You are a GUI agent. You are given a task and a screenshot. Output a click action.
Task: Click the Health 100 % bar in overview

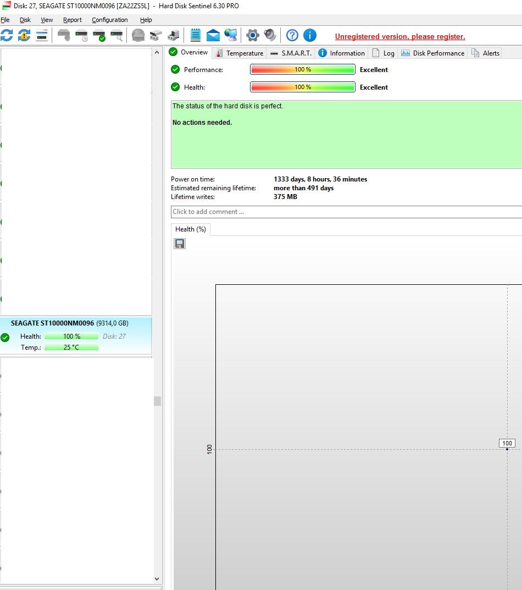coord(303,87)
